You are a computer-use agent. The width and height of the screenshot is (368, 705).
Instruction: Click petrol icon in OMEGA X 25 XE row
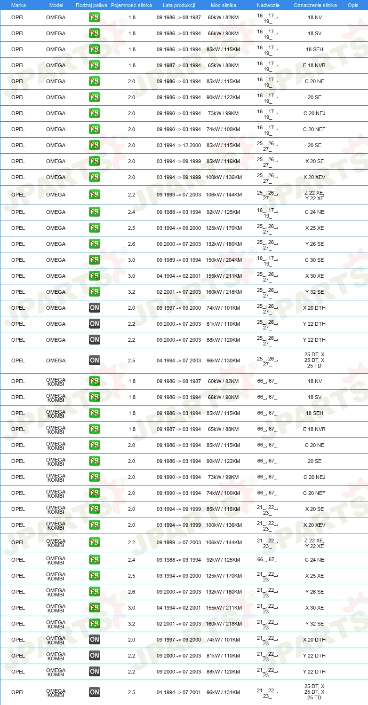click(x=95, y=228)
